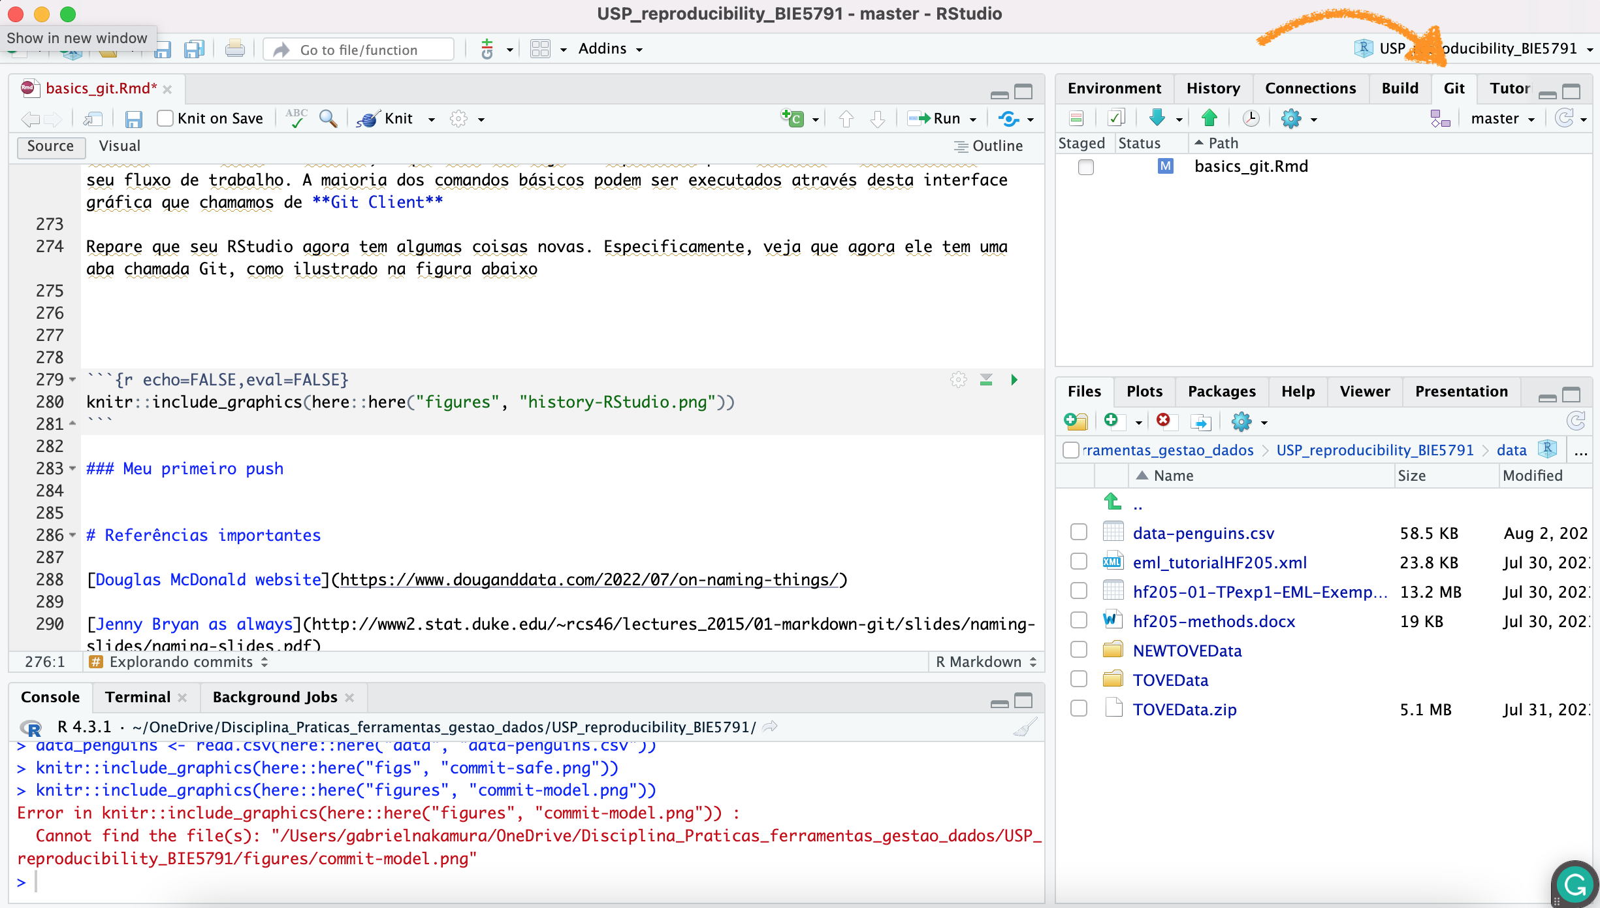
Task: Open the Git Diff window icon
Action: click(x=1076, y=118)
